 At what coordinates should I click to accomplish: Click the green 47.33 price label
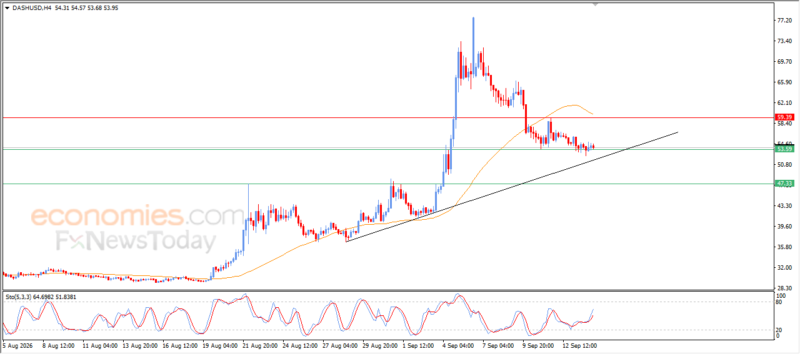click(784, 184)
